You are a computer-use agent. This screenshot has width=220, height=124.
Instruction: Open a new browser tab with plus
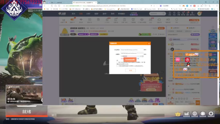click(99, 2)
